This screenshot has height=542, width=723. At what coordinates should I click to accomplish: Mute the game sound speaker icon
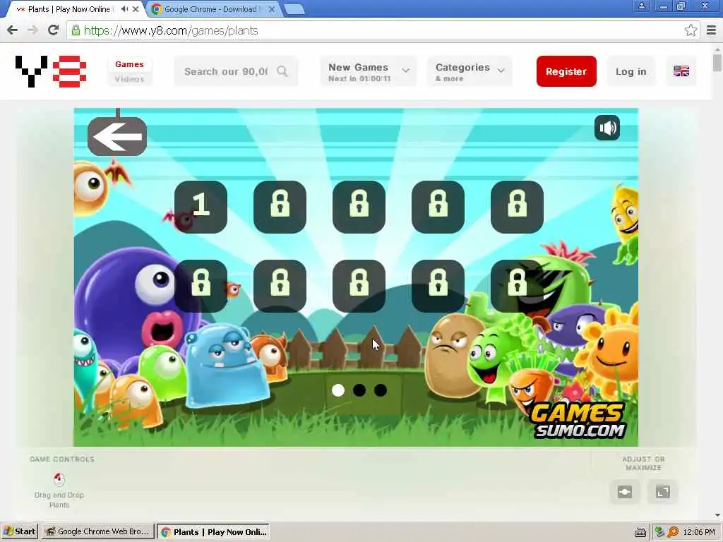click(x=607, y=128)
